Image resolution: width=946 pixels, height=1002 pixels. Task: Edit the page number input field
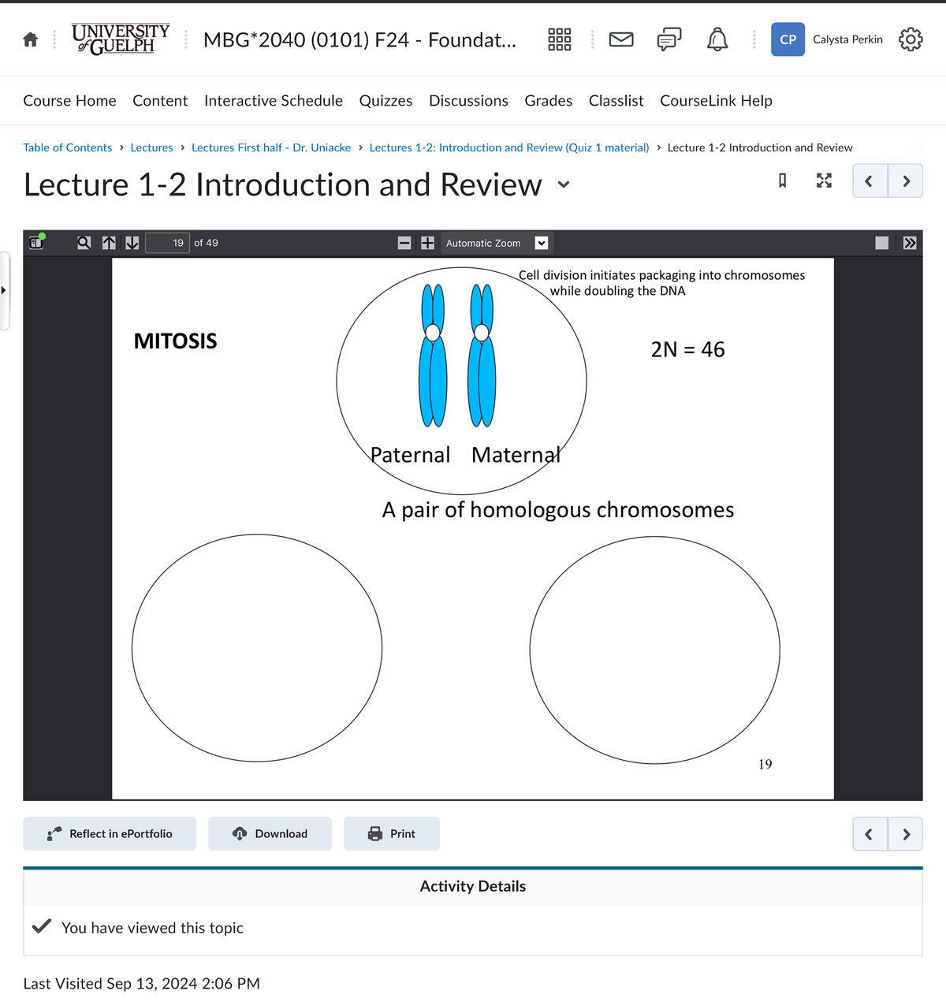click(x=167, y=243)
